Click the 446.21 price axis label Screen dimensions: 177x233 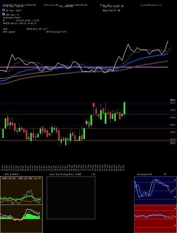173,103
